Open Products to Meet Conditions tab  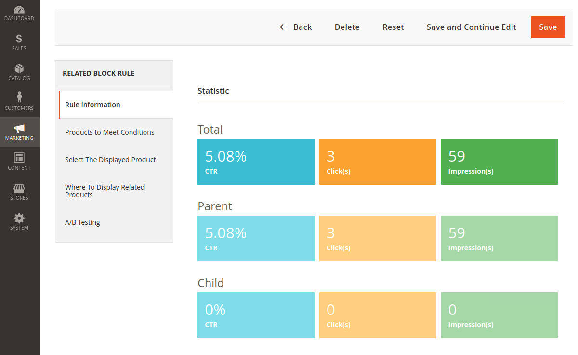[x=115, y=132]
